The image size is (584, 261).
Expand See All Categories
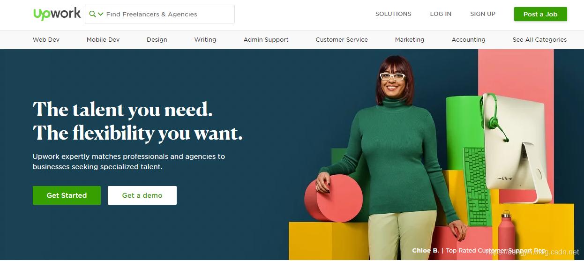point(539,40)
